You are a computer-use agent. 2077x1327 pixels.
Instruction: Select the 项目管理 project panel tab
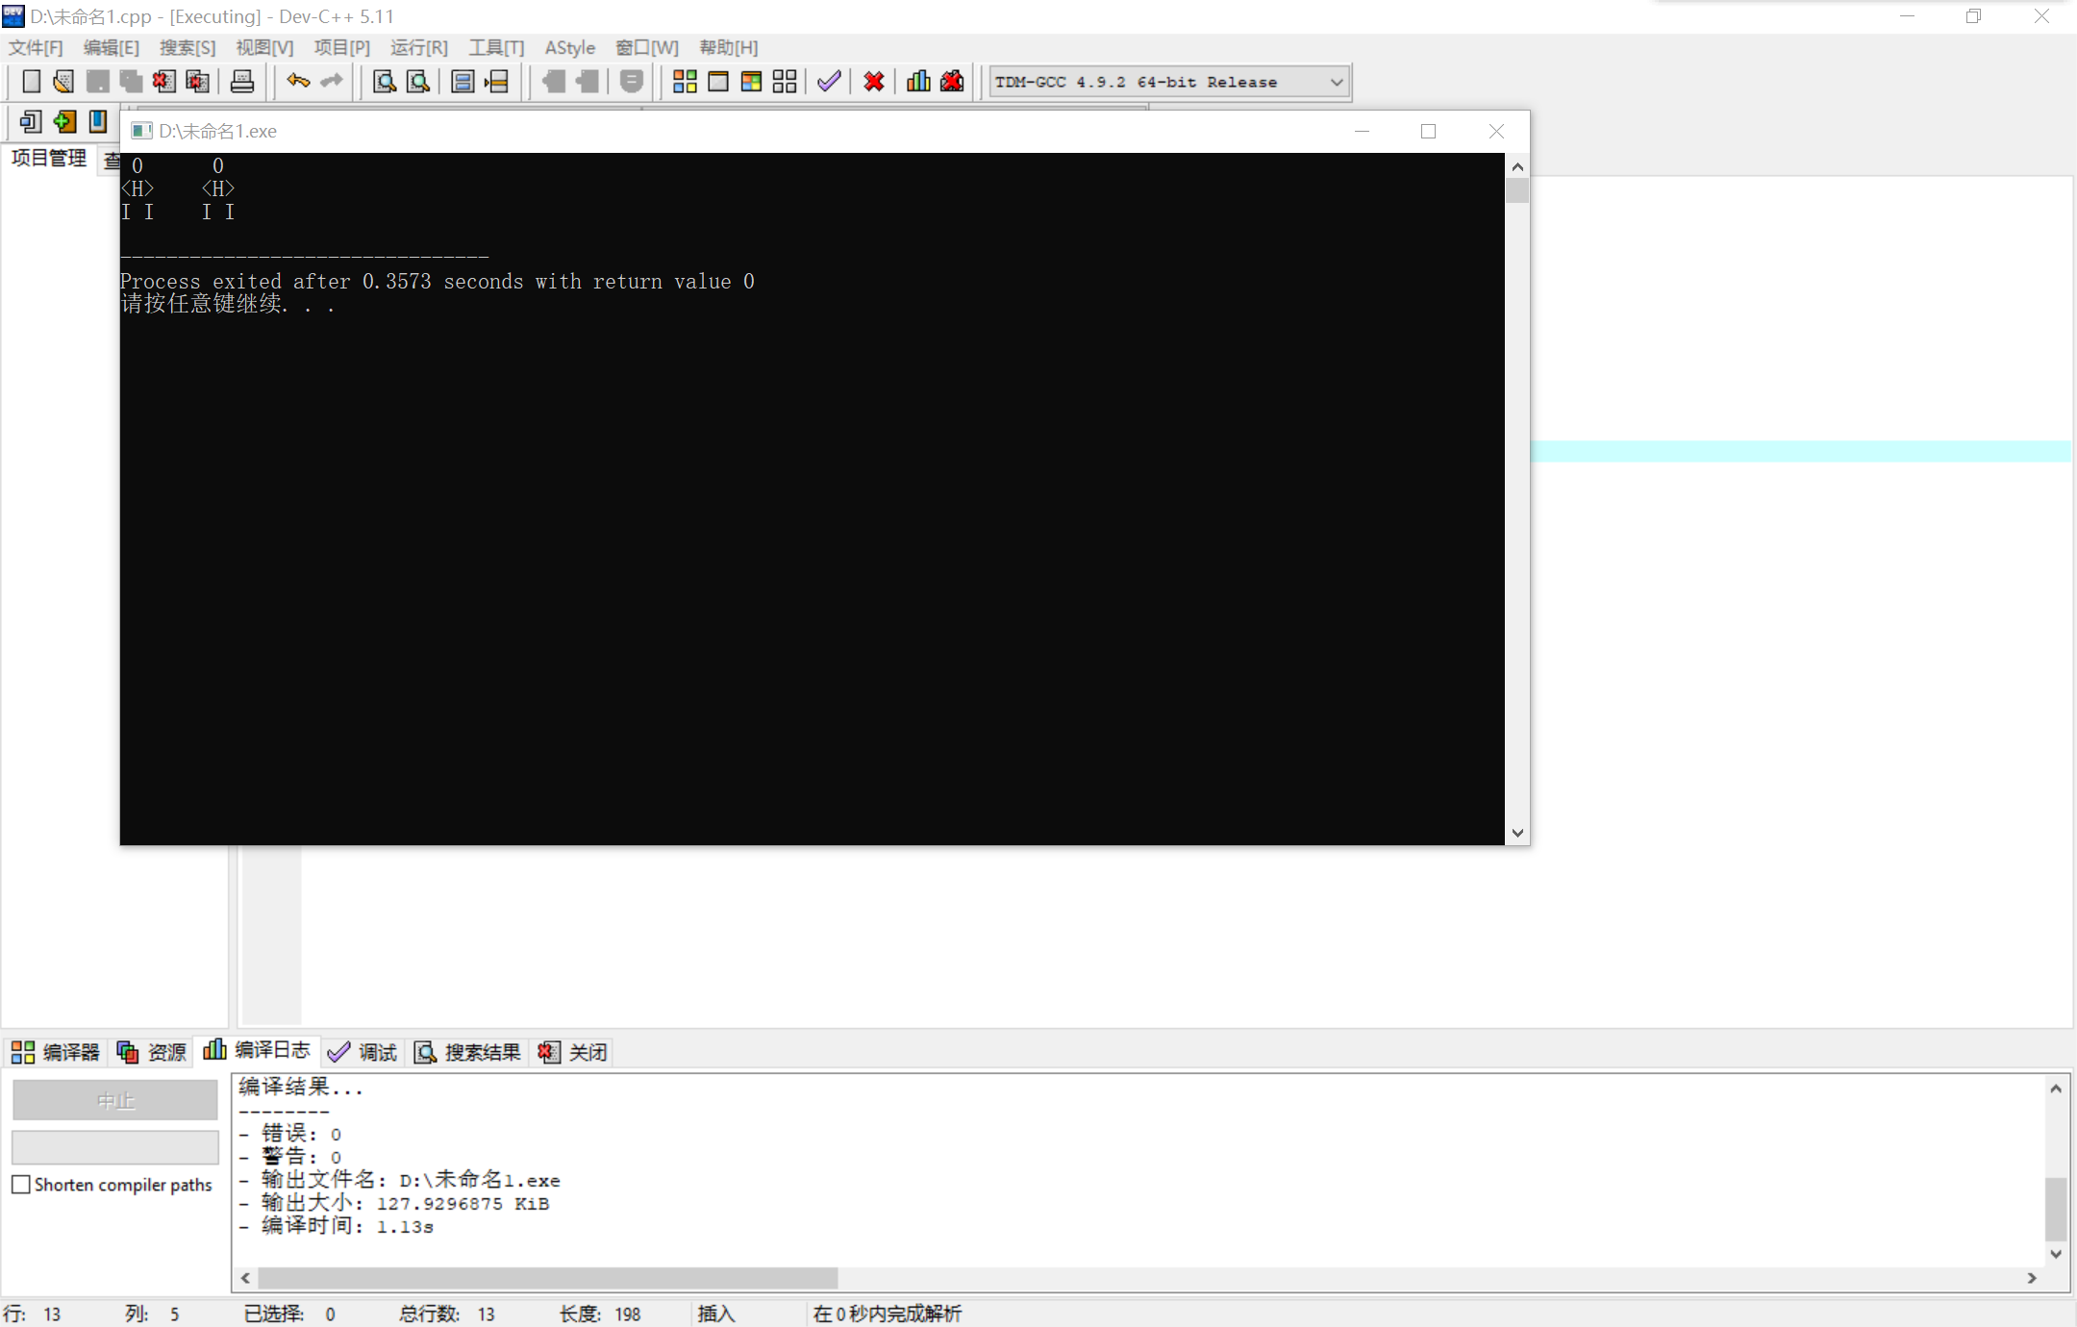point(48,158)
